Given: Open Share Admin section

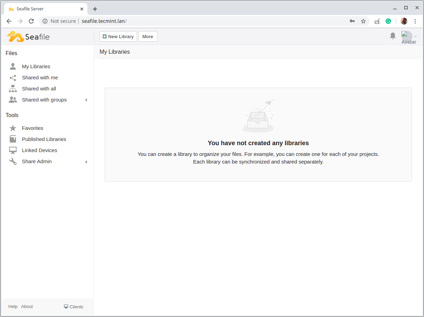Looking at the screenshot, I should pos(37,161).
